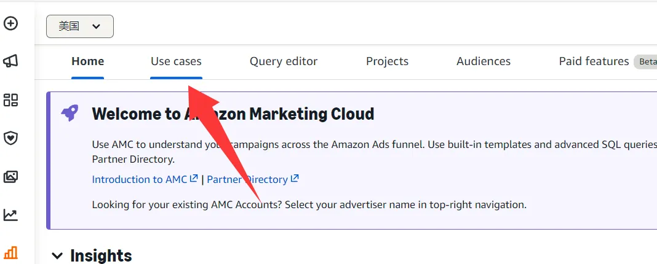Switch to the Home tab
Image resolution: width=657 pixels, height=264 pixels.
click(87, 61)
